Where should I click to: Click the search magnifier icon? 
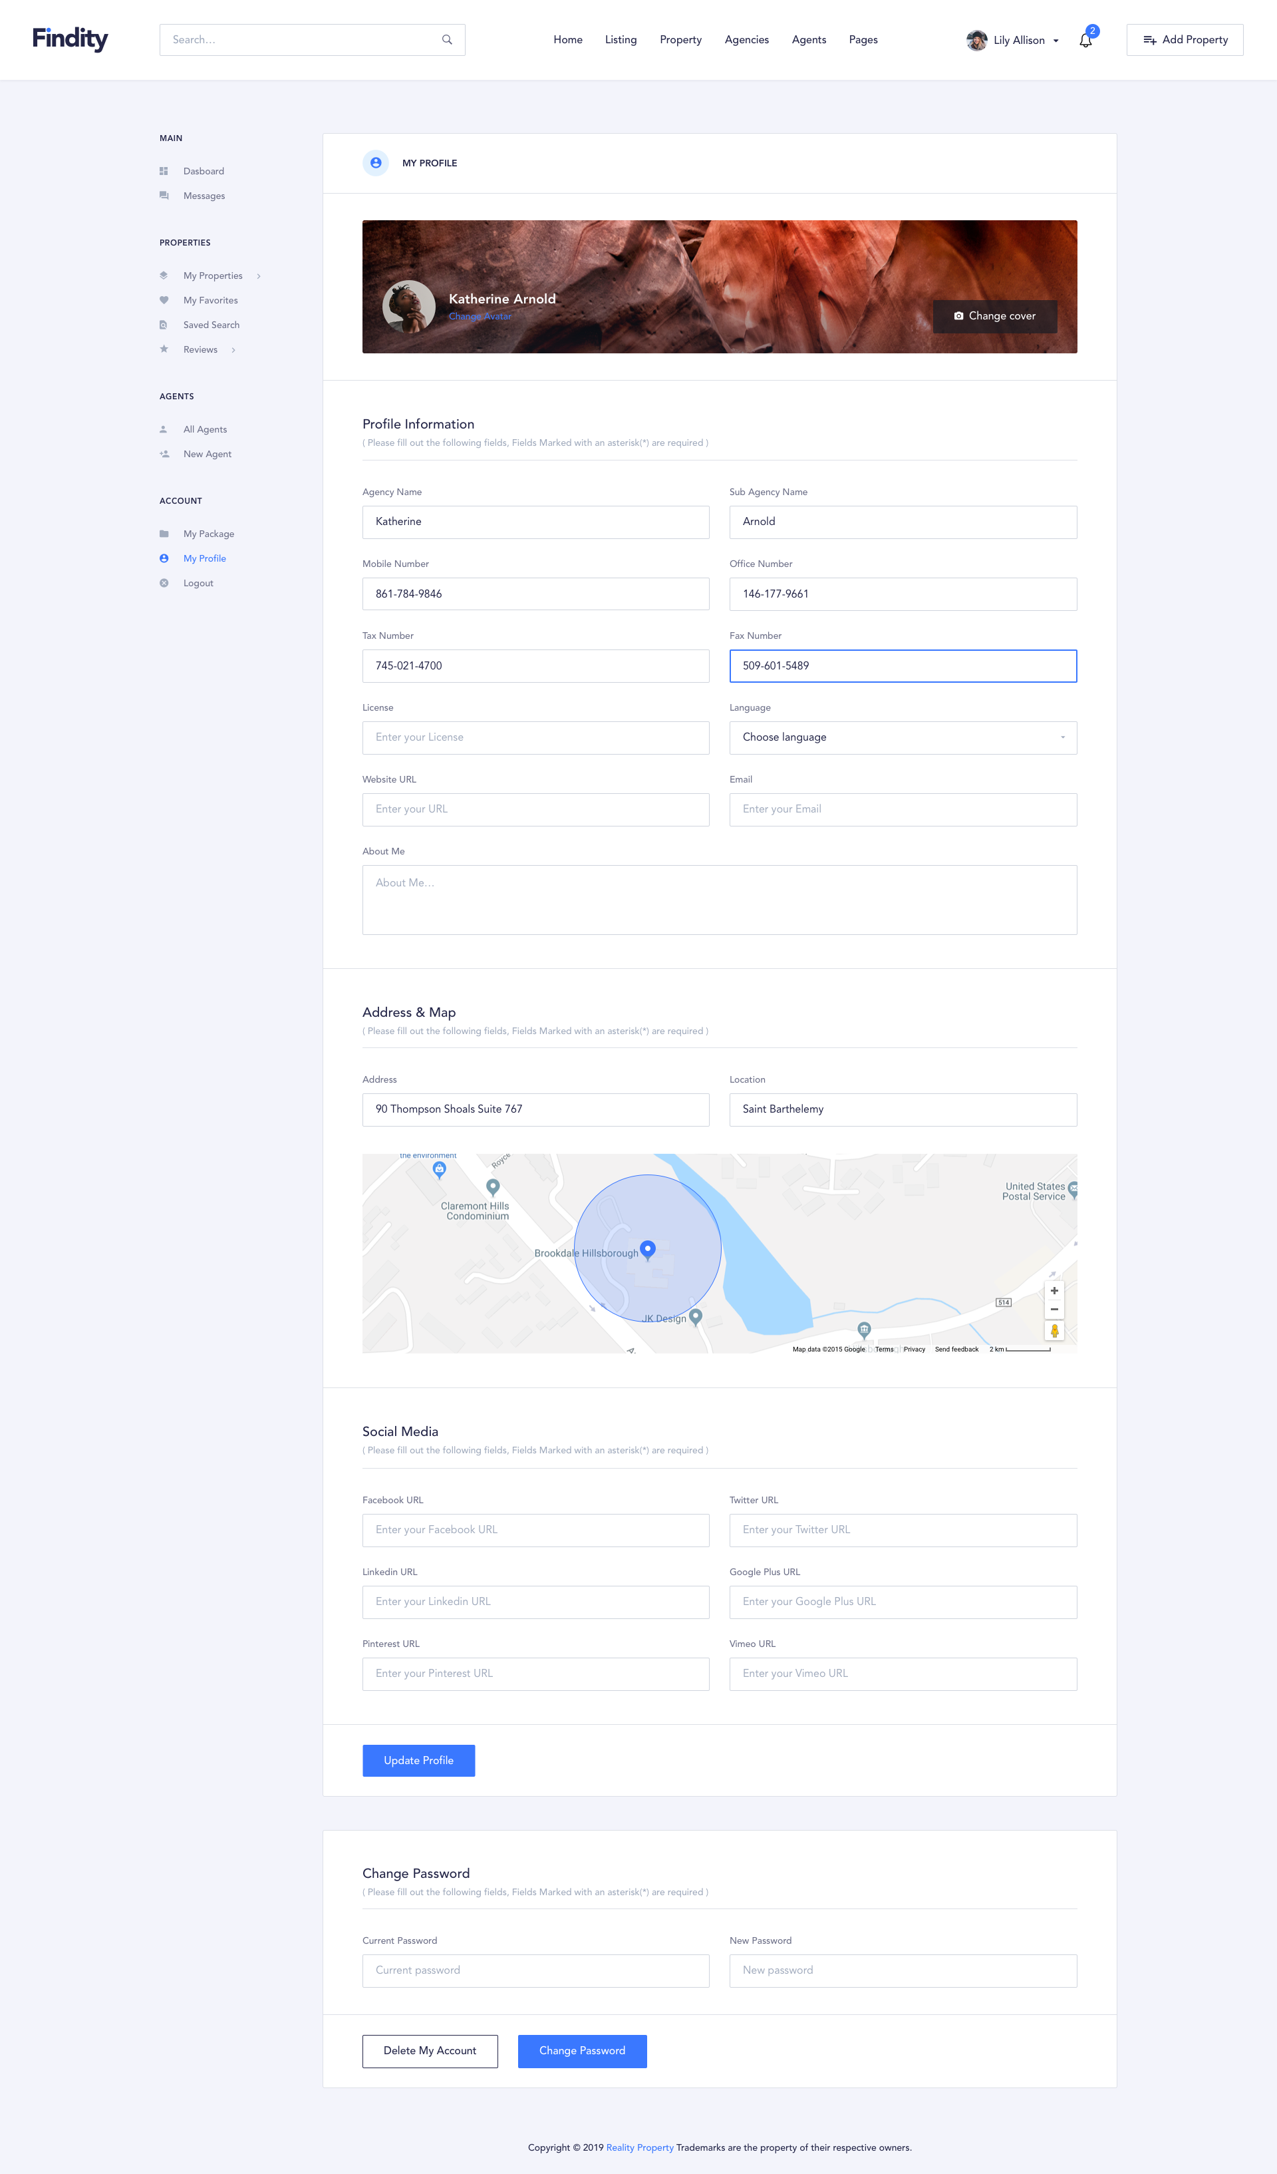(447, 40)
